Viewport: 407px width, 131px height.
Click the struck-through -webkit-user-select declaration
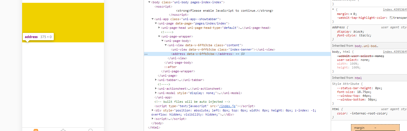click(361, 56)
